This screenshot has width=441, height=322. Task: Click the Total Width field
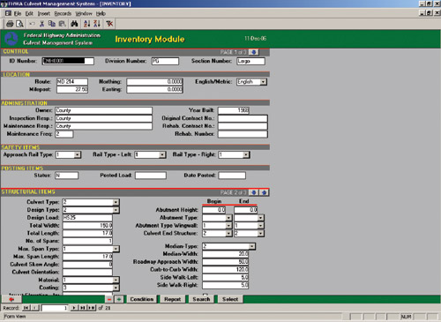click(x=87, y=226)
